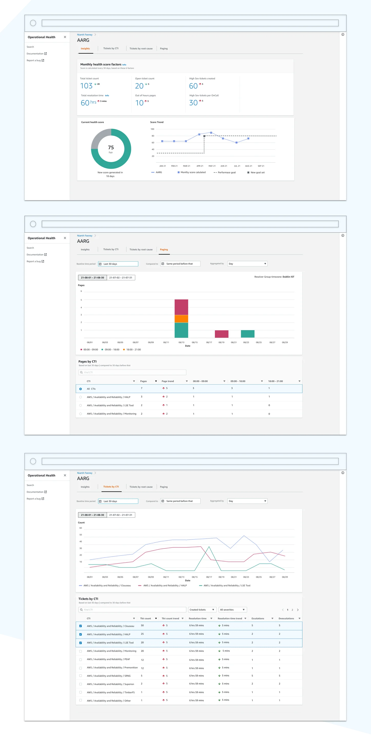Click the 09:00 - 18:00 legend swatch under the Pages chart
This screenshot has width=371, height=739.
click(x=102, y=349)
